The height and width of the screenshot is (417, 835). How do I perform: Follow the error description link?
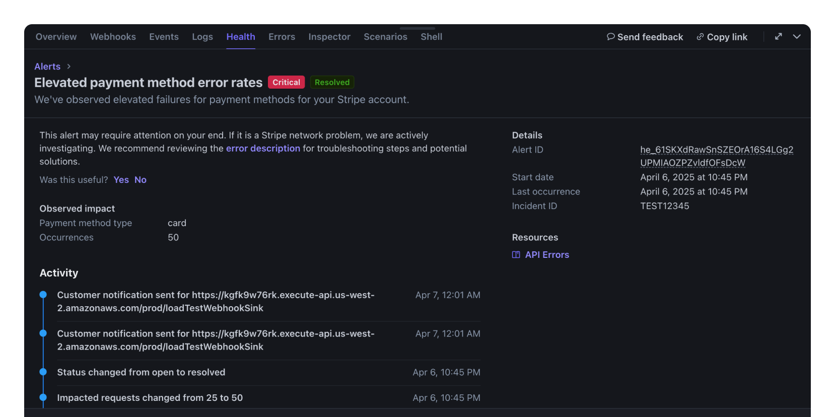(x=263, y=149)
